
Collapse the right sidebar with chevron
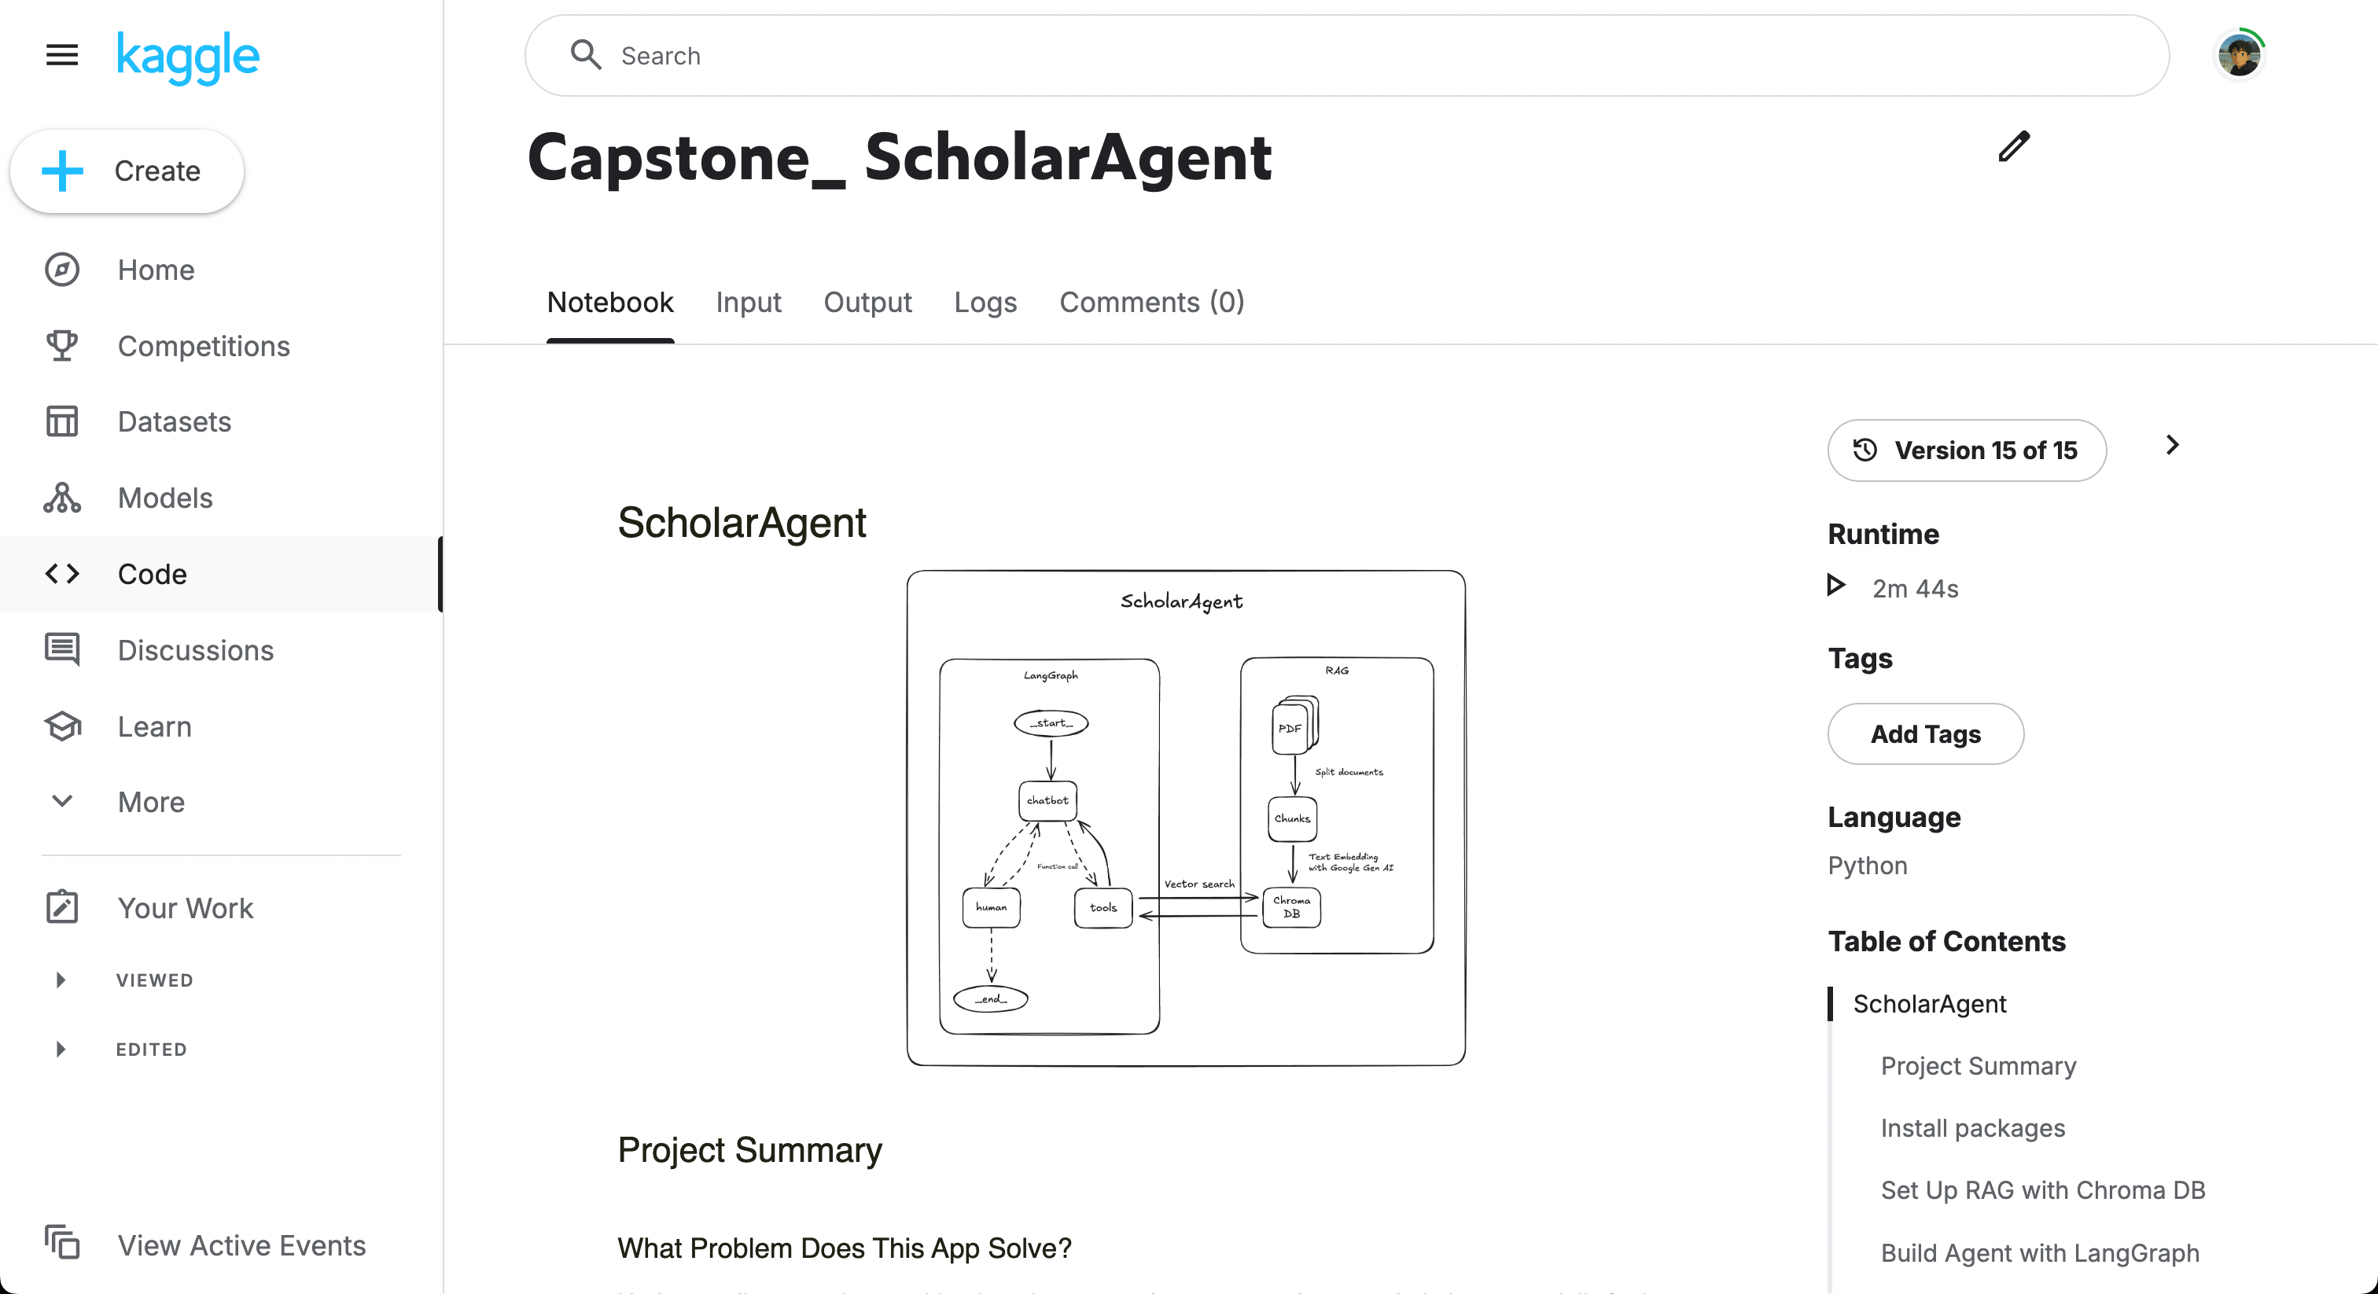2172,446
